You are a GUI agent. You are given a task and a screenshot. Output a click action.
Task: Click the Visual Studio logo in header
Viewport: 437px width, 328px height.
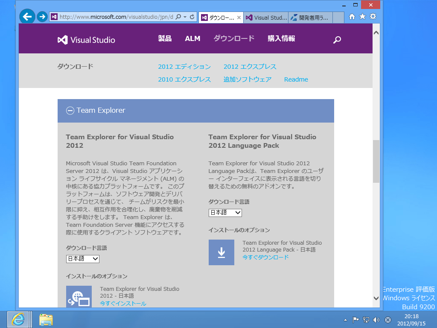click(x=86, y=40)
